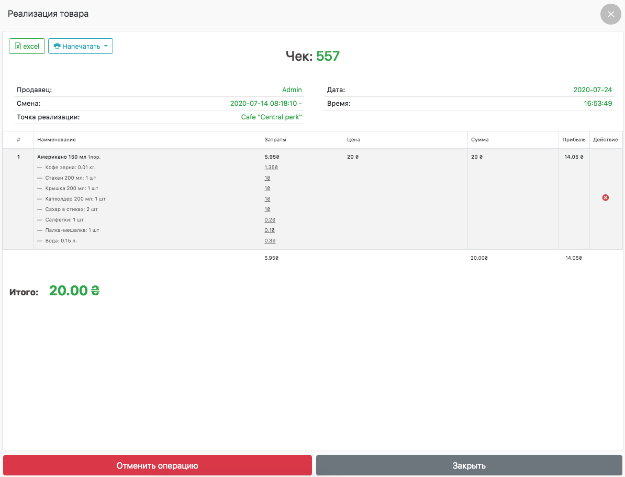Viewport: 625px width, 477px height.
Task: Click the excel export button
Action: [x=27, y=46]
